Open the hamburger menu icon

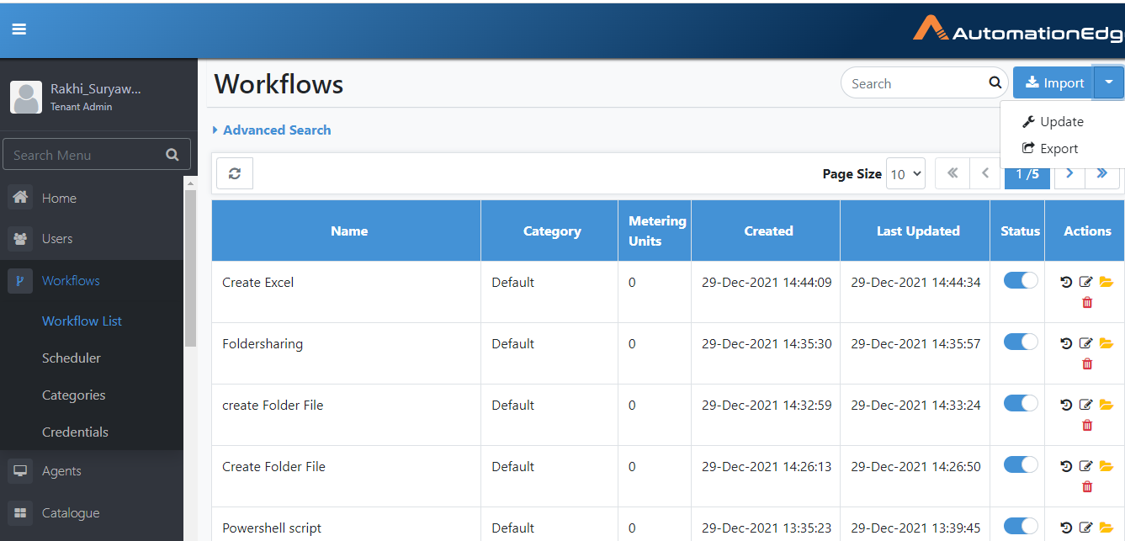click(19, 29)
